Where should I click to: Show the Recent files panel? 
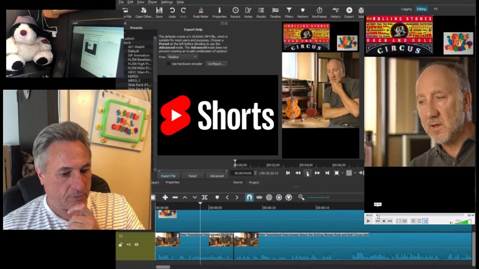[x=235, y=12]
